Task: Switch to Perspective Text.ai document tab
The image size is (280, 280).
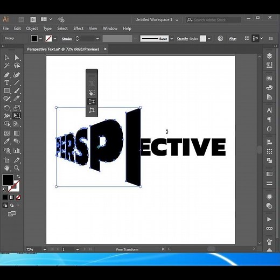Action: [x=63, y=49]
